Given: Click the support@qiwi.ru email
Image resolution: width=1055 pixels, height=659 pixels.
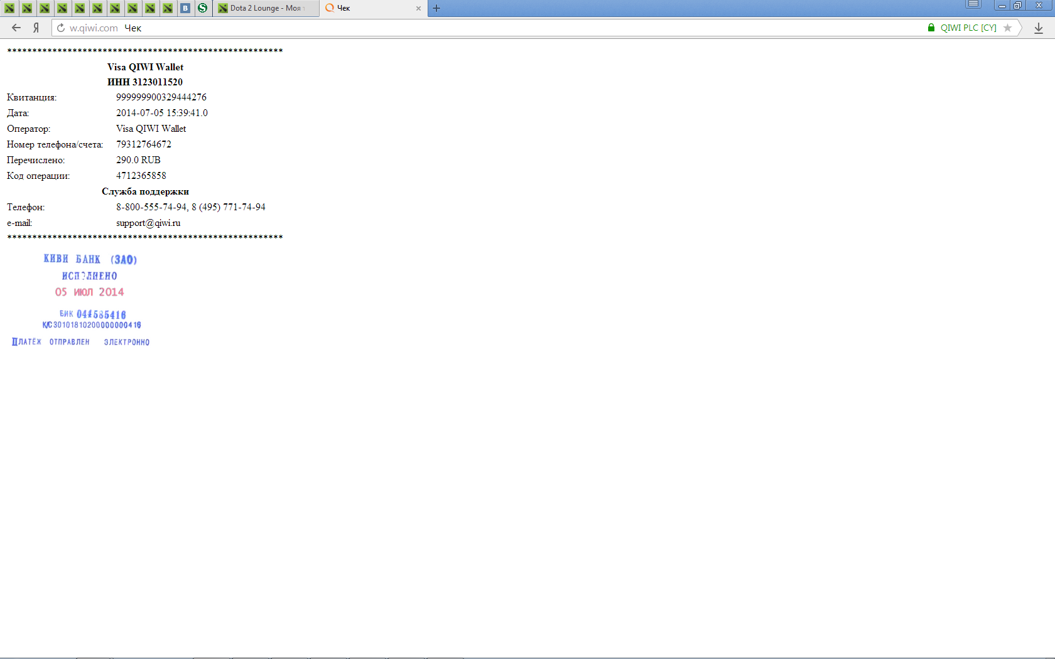Looking at the screenshot, I should [x=148, y=223].
